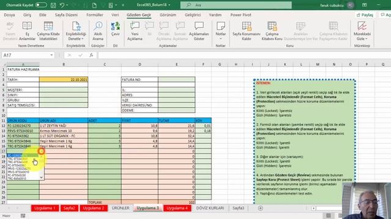Switch to Normal view icon in status bar
Image resolution: width=391 pixels, height=219 pixels.
coord(329,215)
